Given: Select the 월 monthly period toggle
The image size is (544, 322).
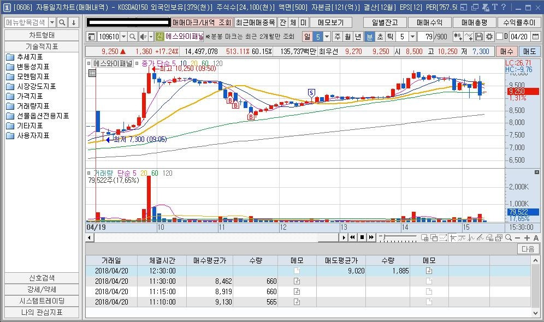Looking at the screenshot, I should 347,37.
